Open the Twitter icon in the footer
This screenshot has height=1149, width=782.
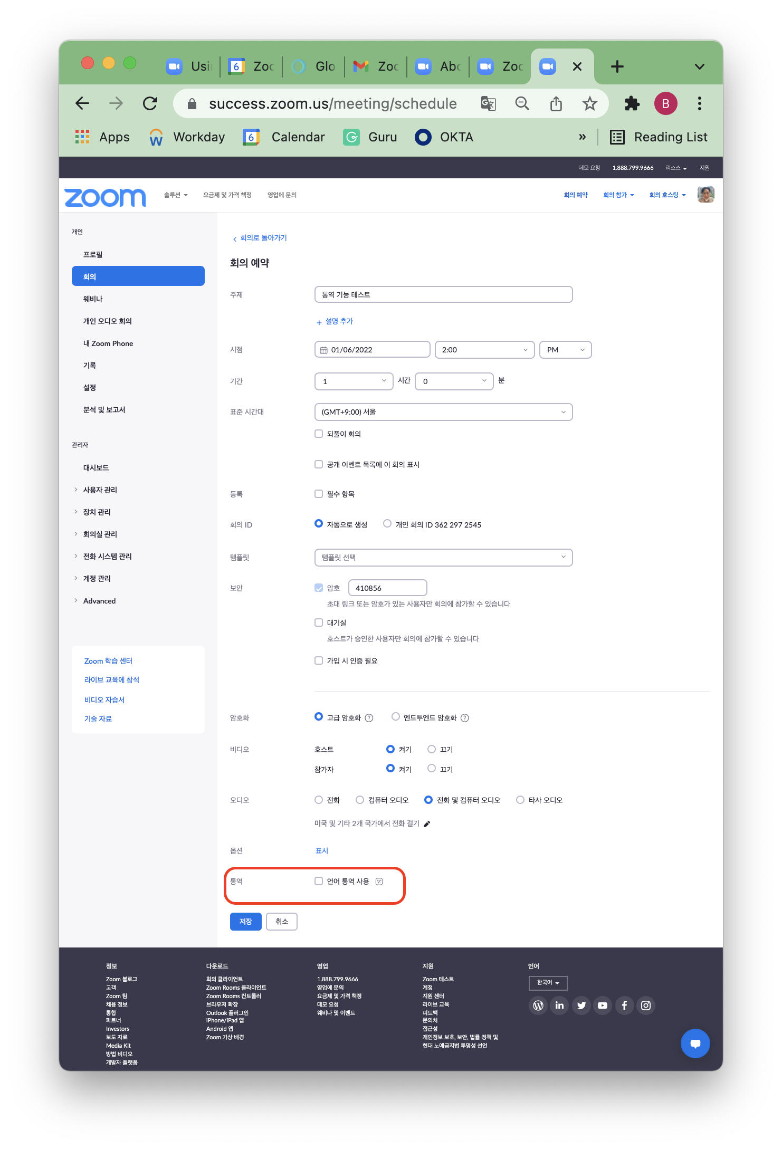(x=581, y=1006)
